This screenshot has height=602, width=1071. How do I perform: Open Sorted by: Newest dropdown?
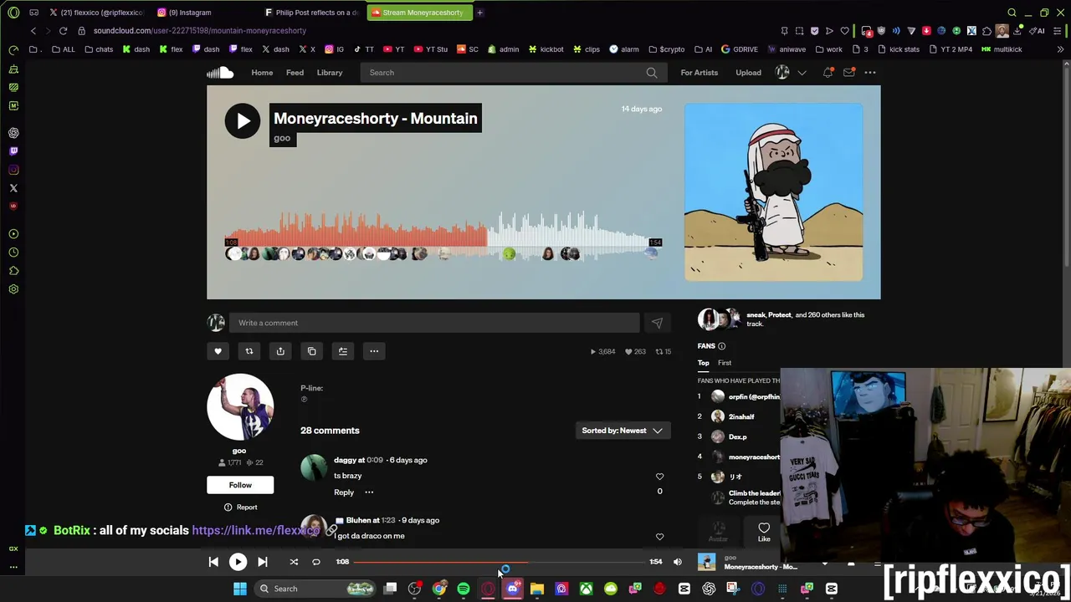(623, 431)
